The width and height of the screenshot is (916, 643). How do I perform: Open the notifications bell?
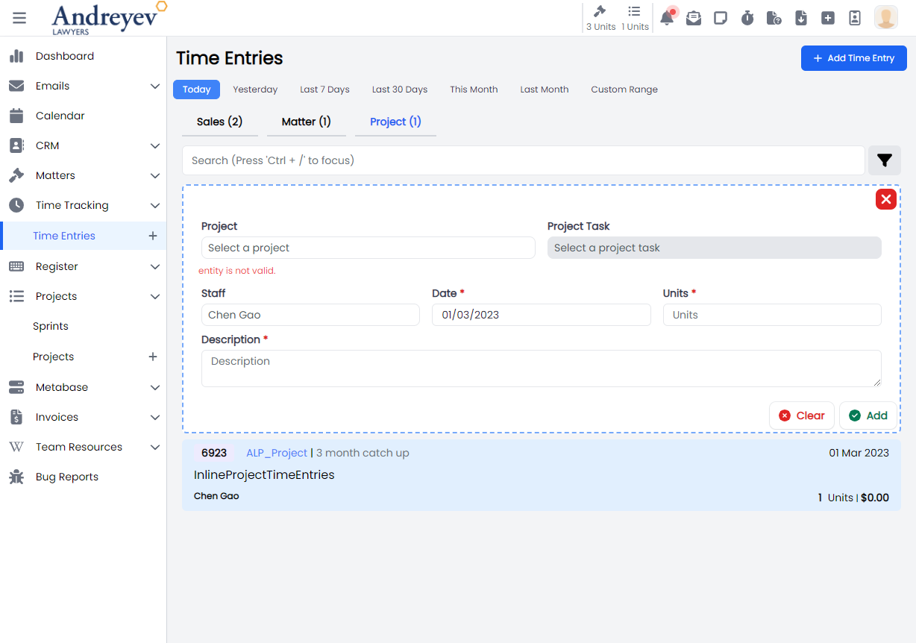[x=667, y=18]
